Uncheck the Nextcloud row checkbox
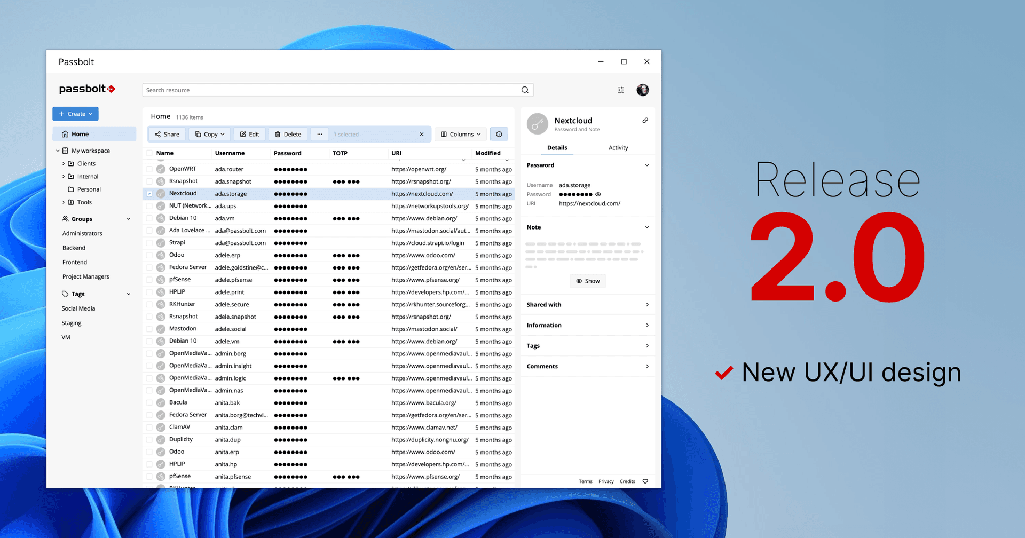Image resolution: width=1025 pixels, height=538 pixels. pyautogui.click(x=149, y=193)
